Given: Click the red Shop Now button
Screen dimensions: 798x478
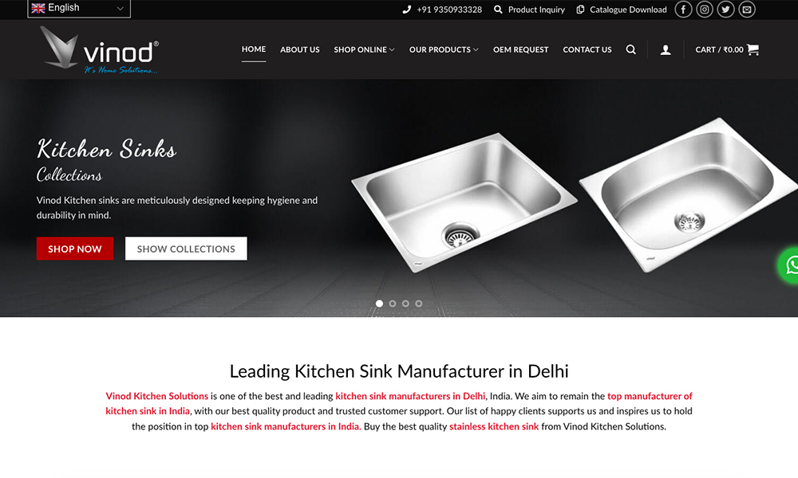Looking at the screenshot, I should click(x=75, y=249).
